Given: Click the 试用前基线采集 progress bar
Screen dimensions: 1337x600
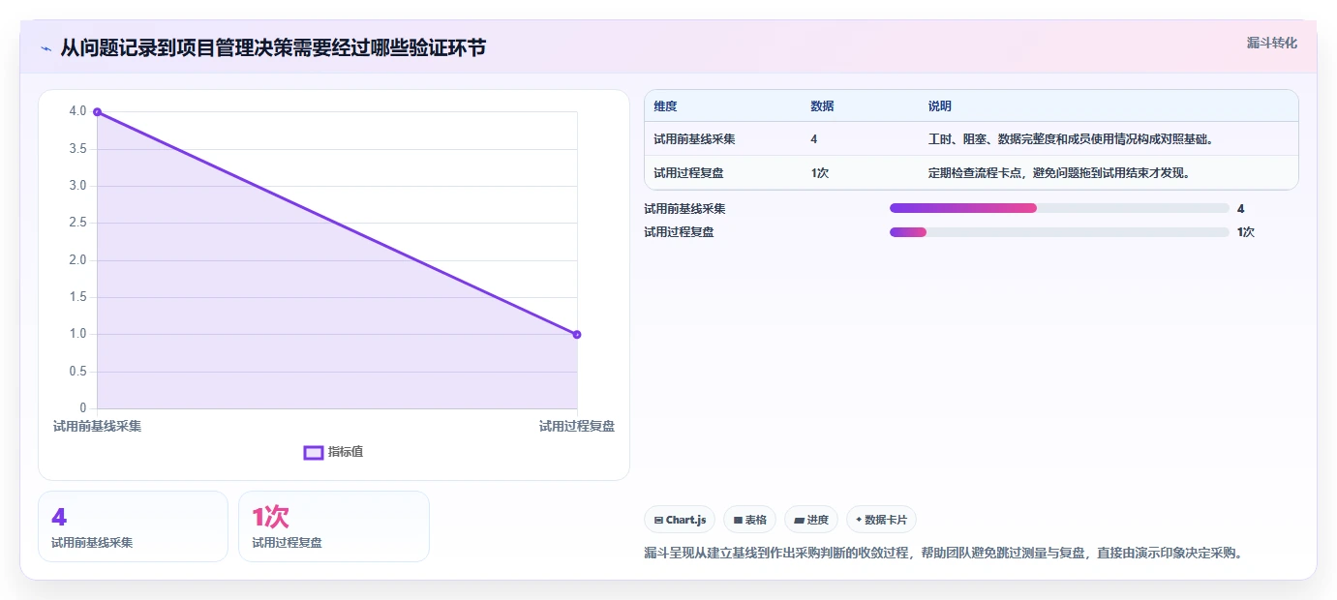Looking at the screenshot, I should 1059,208.
